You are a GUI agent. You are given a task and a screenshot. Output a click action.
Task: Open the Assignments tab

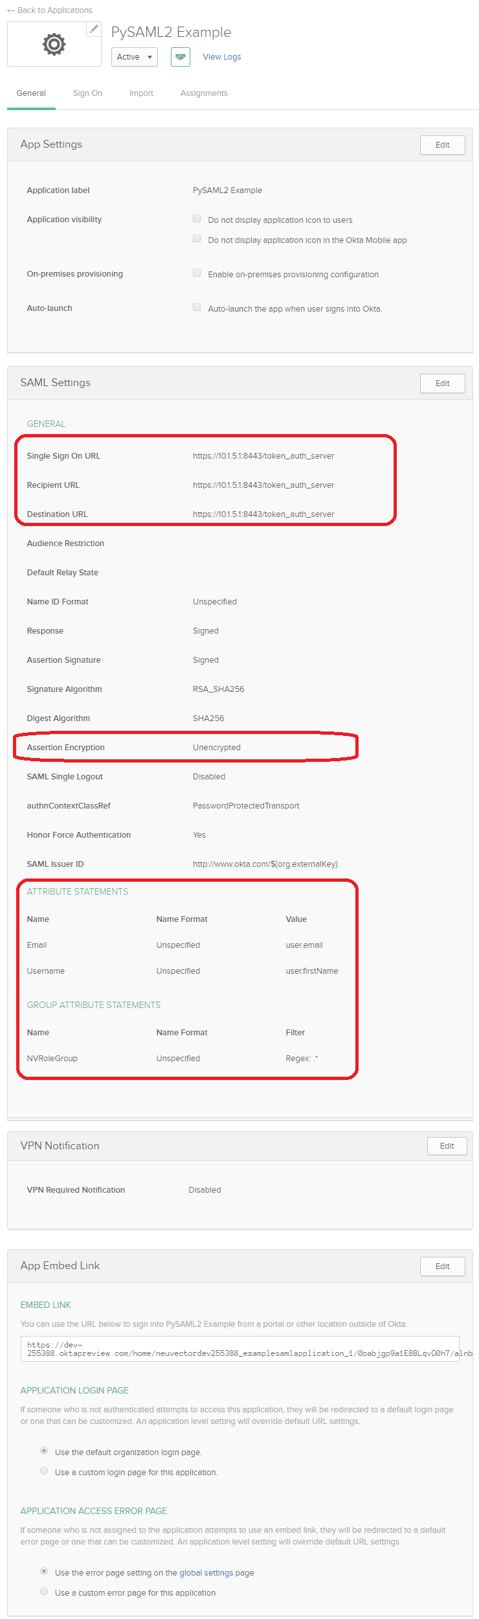[x=204, y=93]
